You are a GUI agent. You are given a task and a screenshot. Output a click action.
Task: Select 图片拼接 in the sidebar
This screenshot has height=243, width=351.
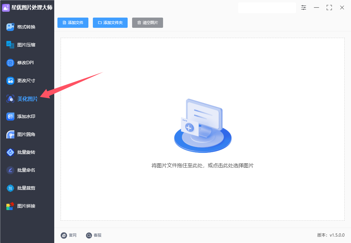(26, 206)
